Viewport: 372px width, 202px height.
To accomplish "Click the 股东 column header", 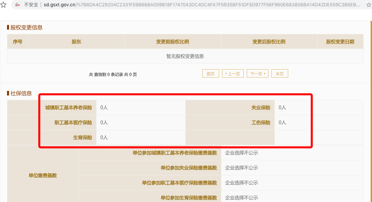I will click(x=76, y=42).
